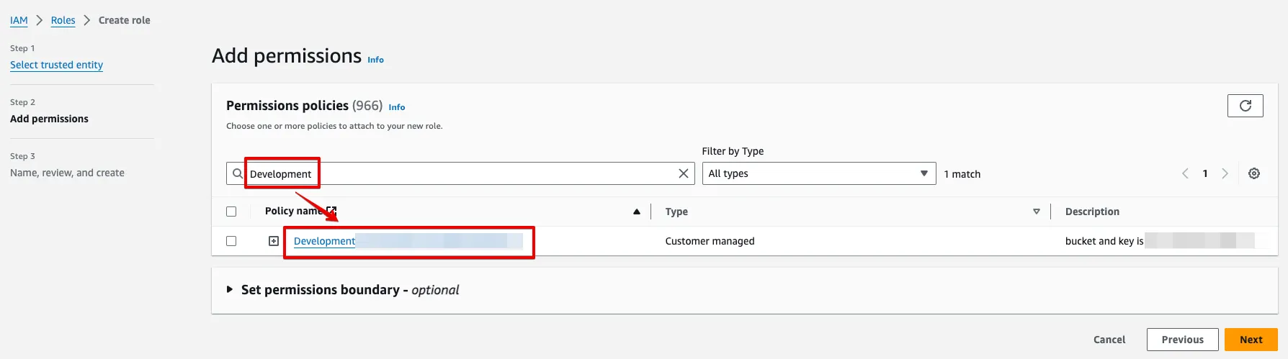1288x359 pixels.
Task: Go to next page of policies
Action: click(1225, 173)
